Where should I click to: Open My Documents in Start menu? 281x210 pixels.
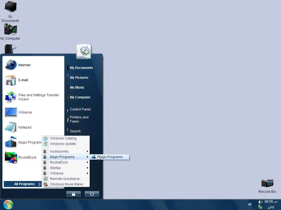pos(81,68)
